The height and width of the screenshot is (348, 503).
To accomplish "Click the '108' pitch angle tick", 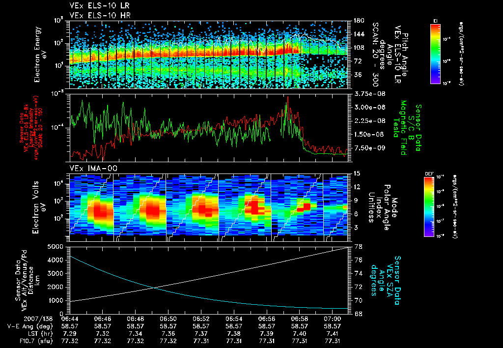I will click(x=359, y=48).
